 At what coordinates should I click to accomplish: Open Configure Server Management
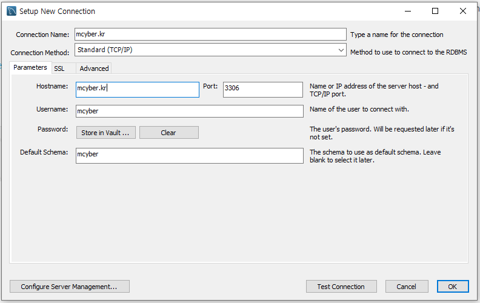(70, 287)
